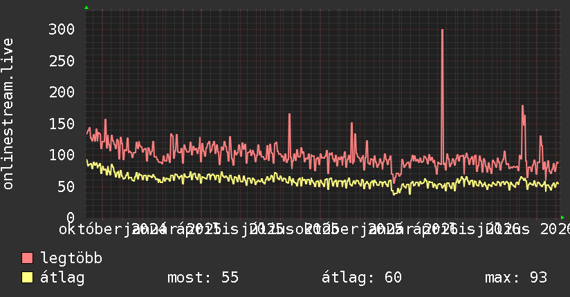Click the átlag legend label
Image resolution: width=570 pixels, height=297 pixels.
tap(62, 278)
